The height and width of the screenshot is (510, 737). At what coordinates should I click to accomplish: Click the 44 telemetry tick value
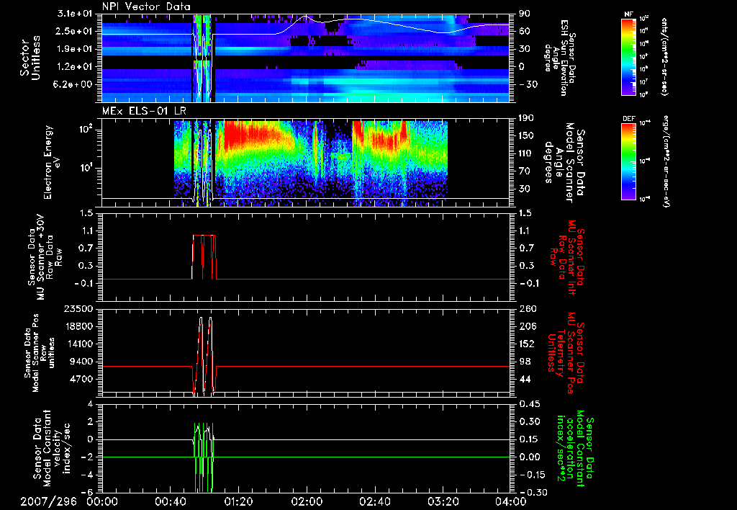coord(525,379)
